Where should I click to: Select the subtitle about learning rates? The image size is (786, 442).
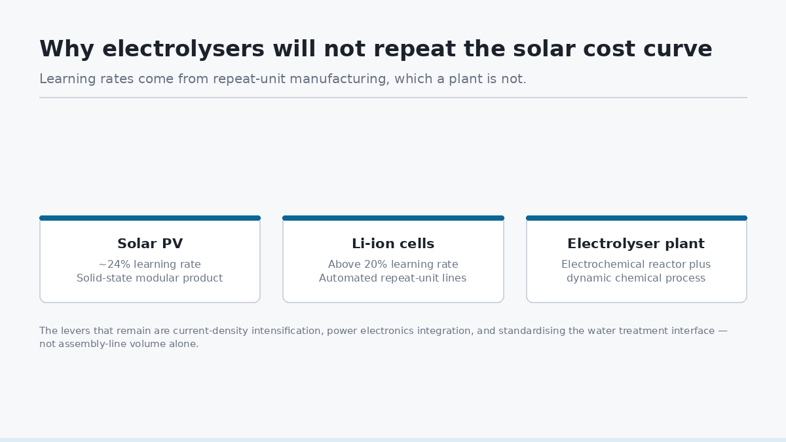tap(283, 79)
